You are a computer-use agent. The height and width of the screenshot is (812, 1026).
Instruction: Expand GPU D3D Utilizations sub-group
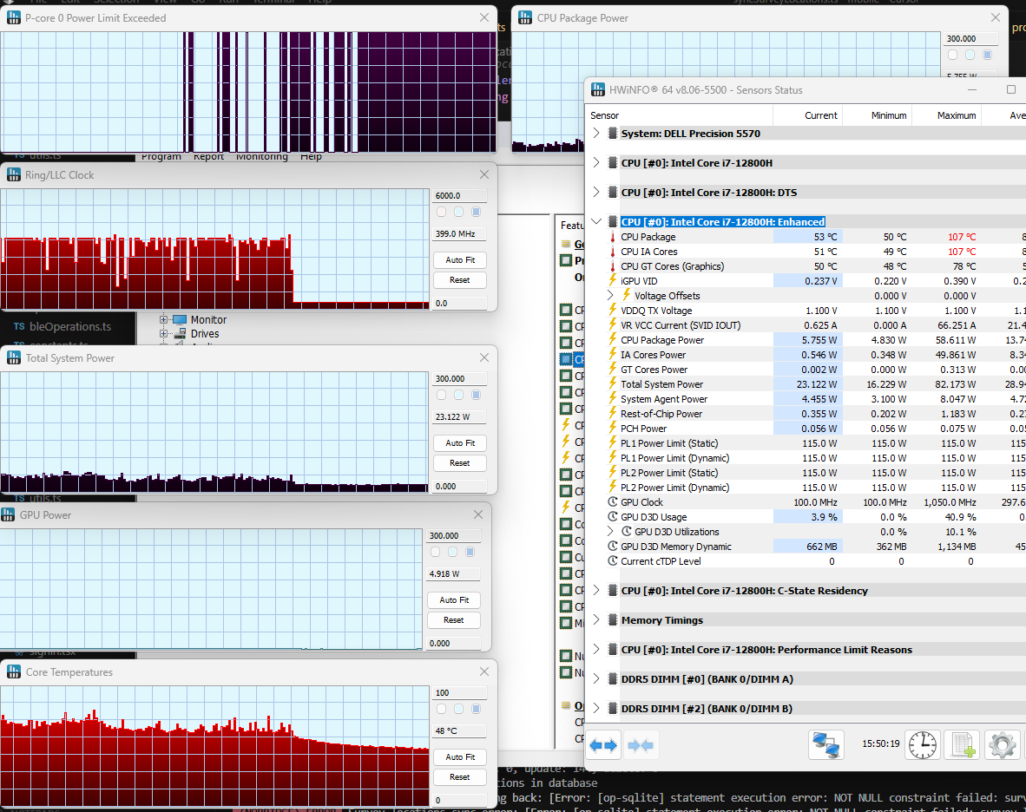(610, 532)
